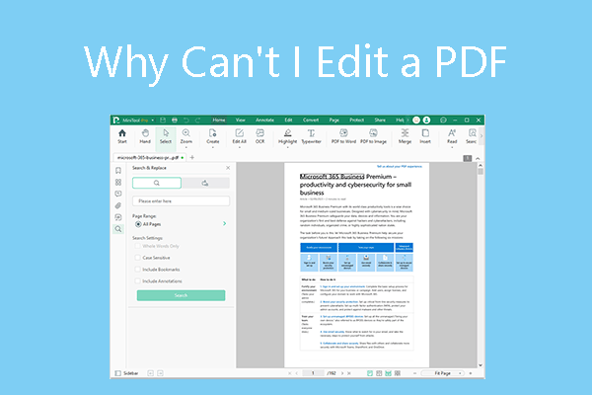Click the 'Please enter here' search field

(181, 200)
